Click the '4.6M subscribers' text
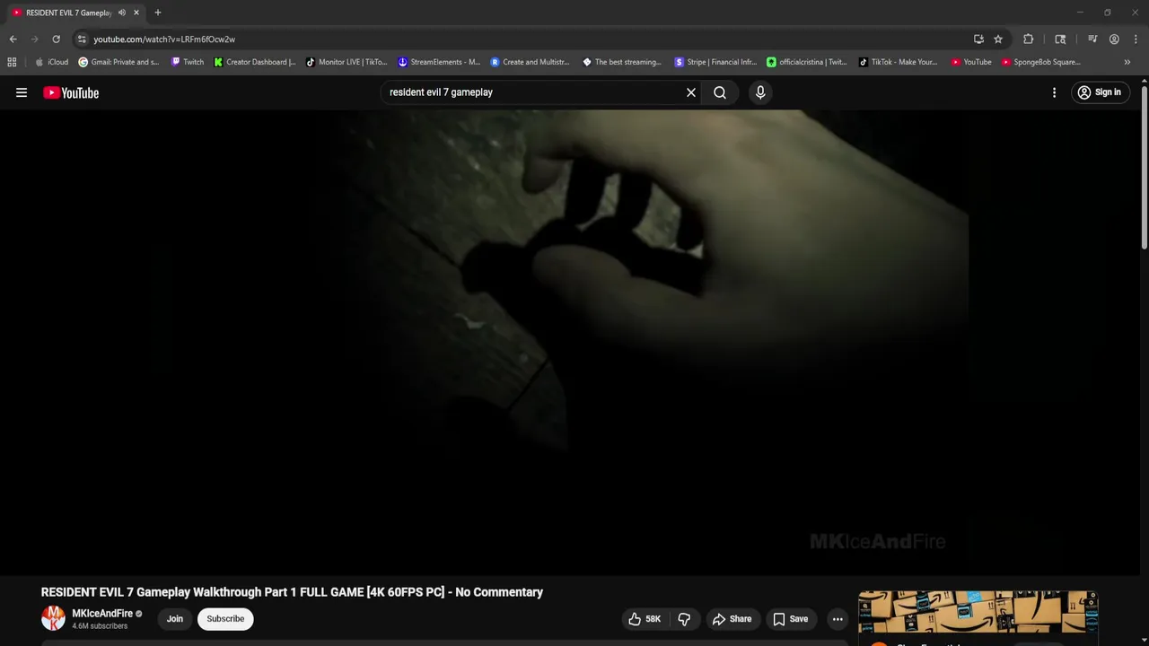Image resolution: width=1149 pixels, height=646 pixels. pyautogui.click(x=100, y=626)
